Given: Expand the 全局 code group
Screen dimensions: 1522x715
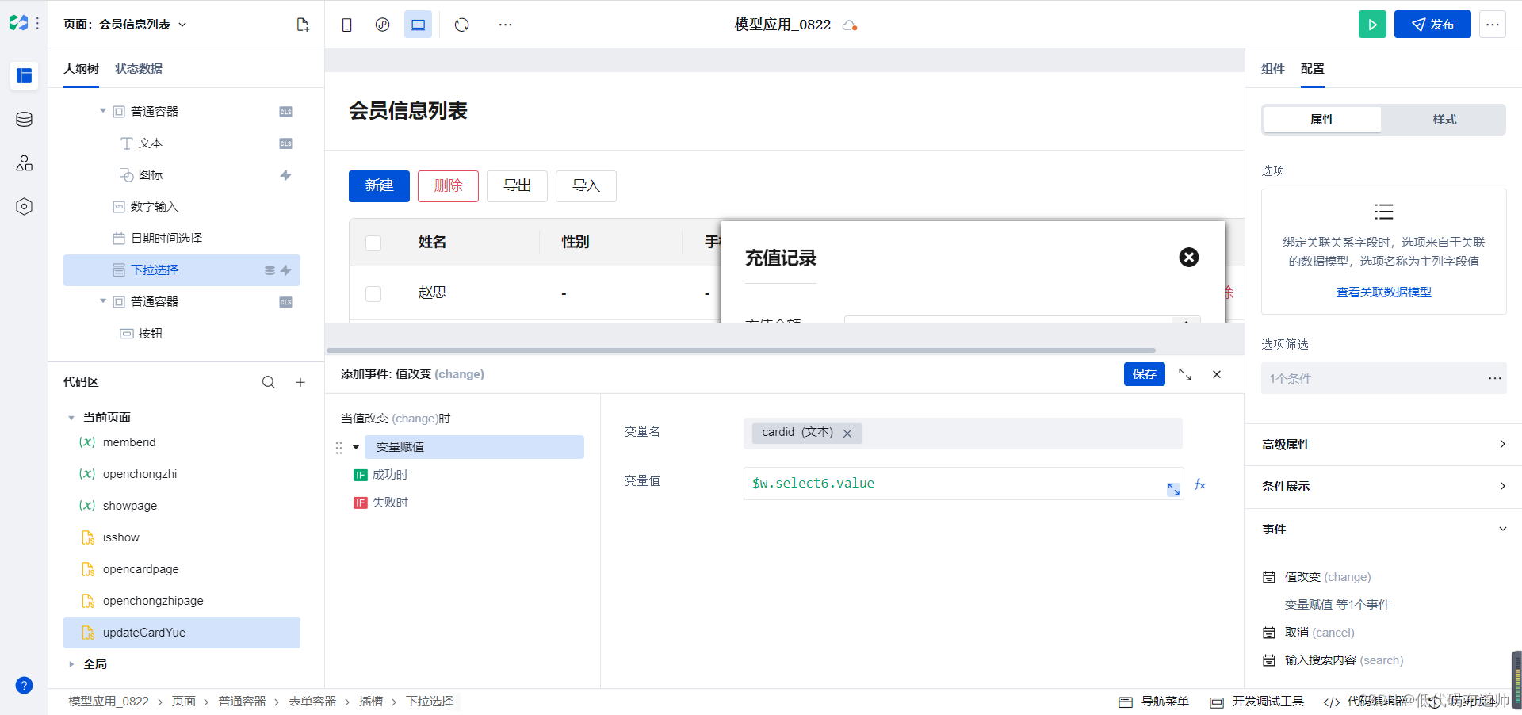Looking at the screenshot, I should point(71,664).
